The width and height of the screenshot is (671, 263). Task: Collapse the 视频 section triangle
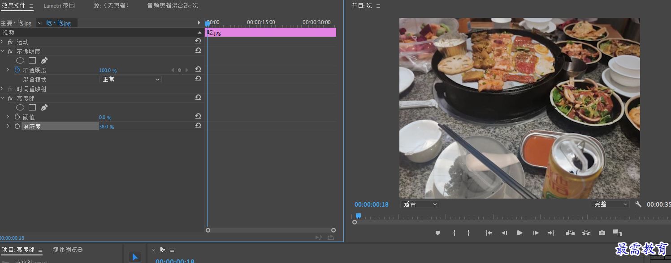pos(200,33)
